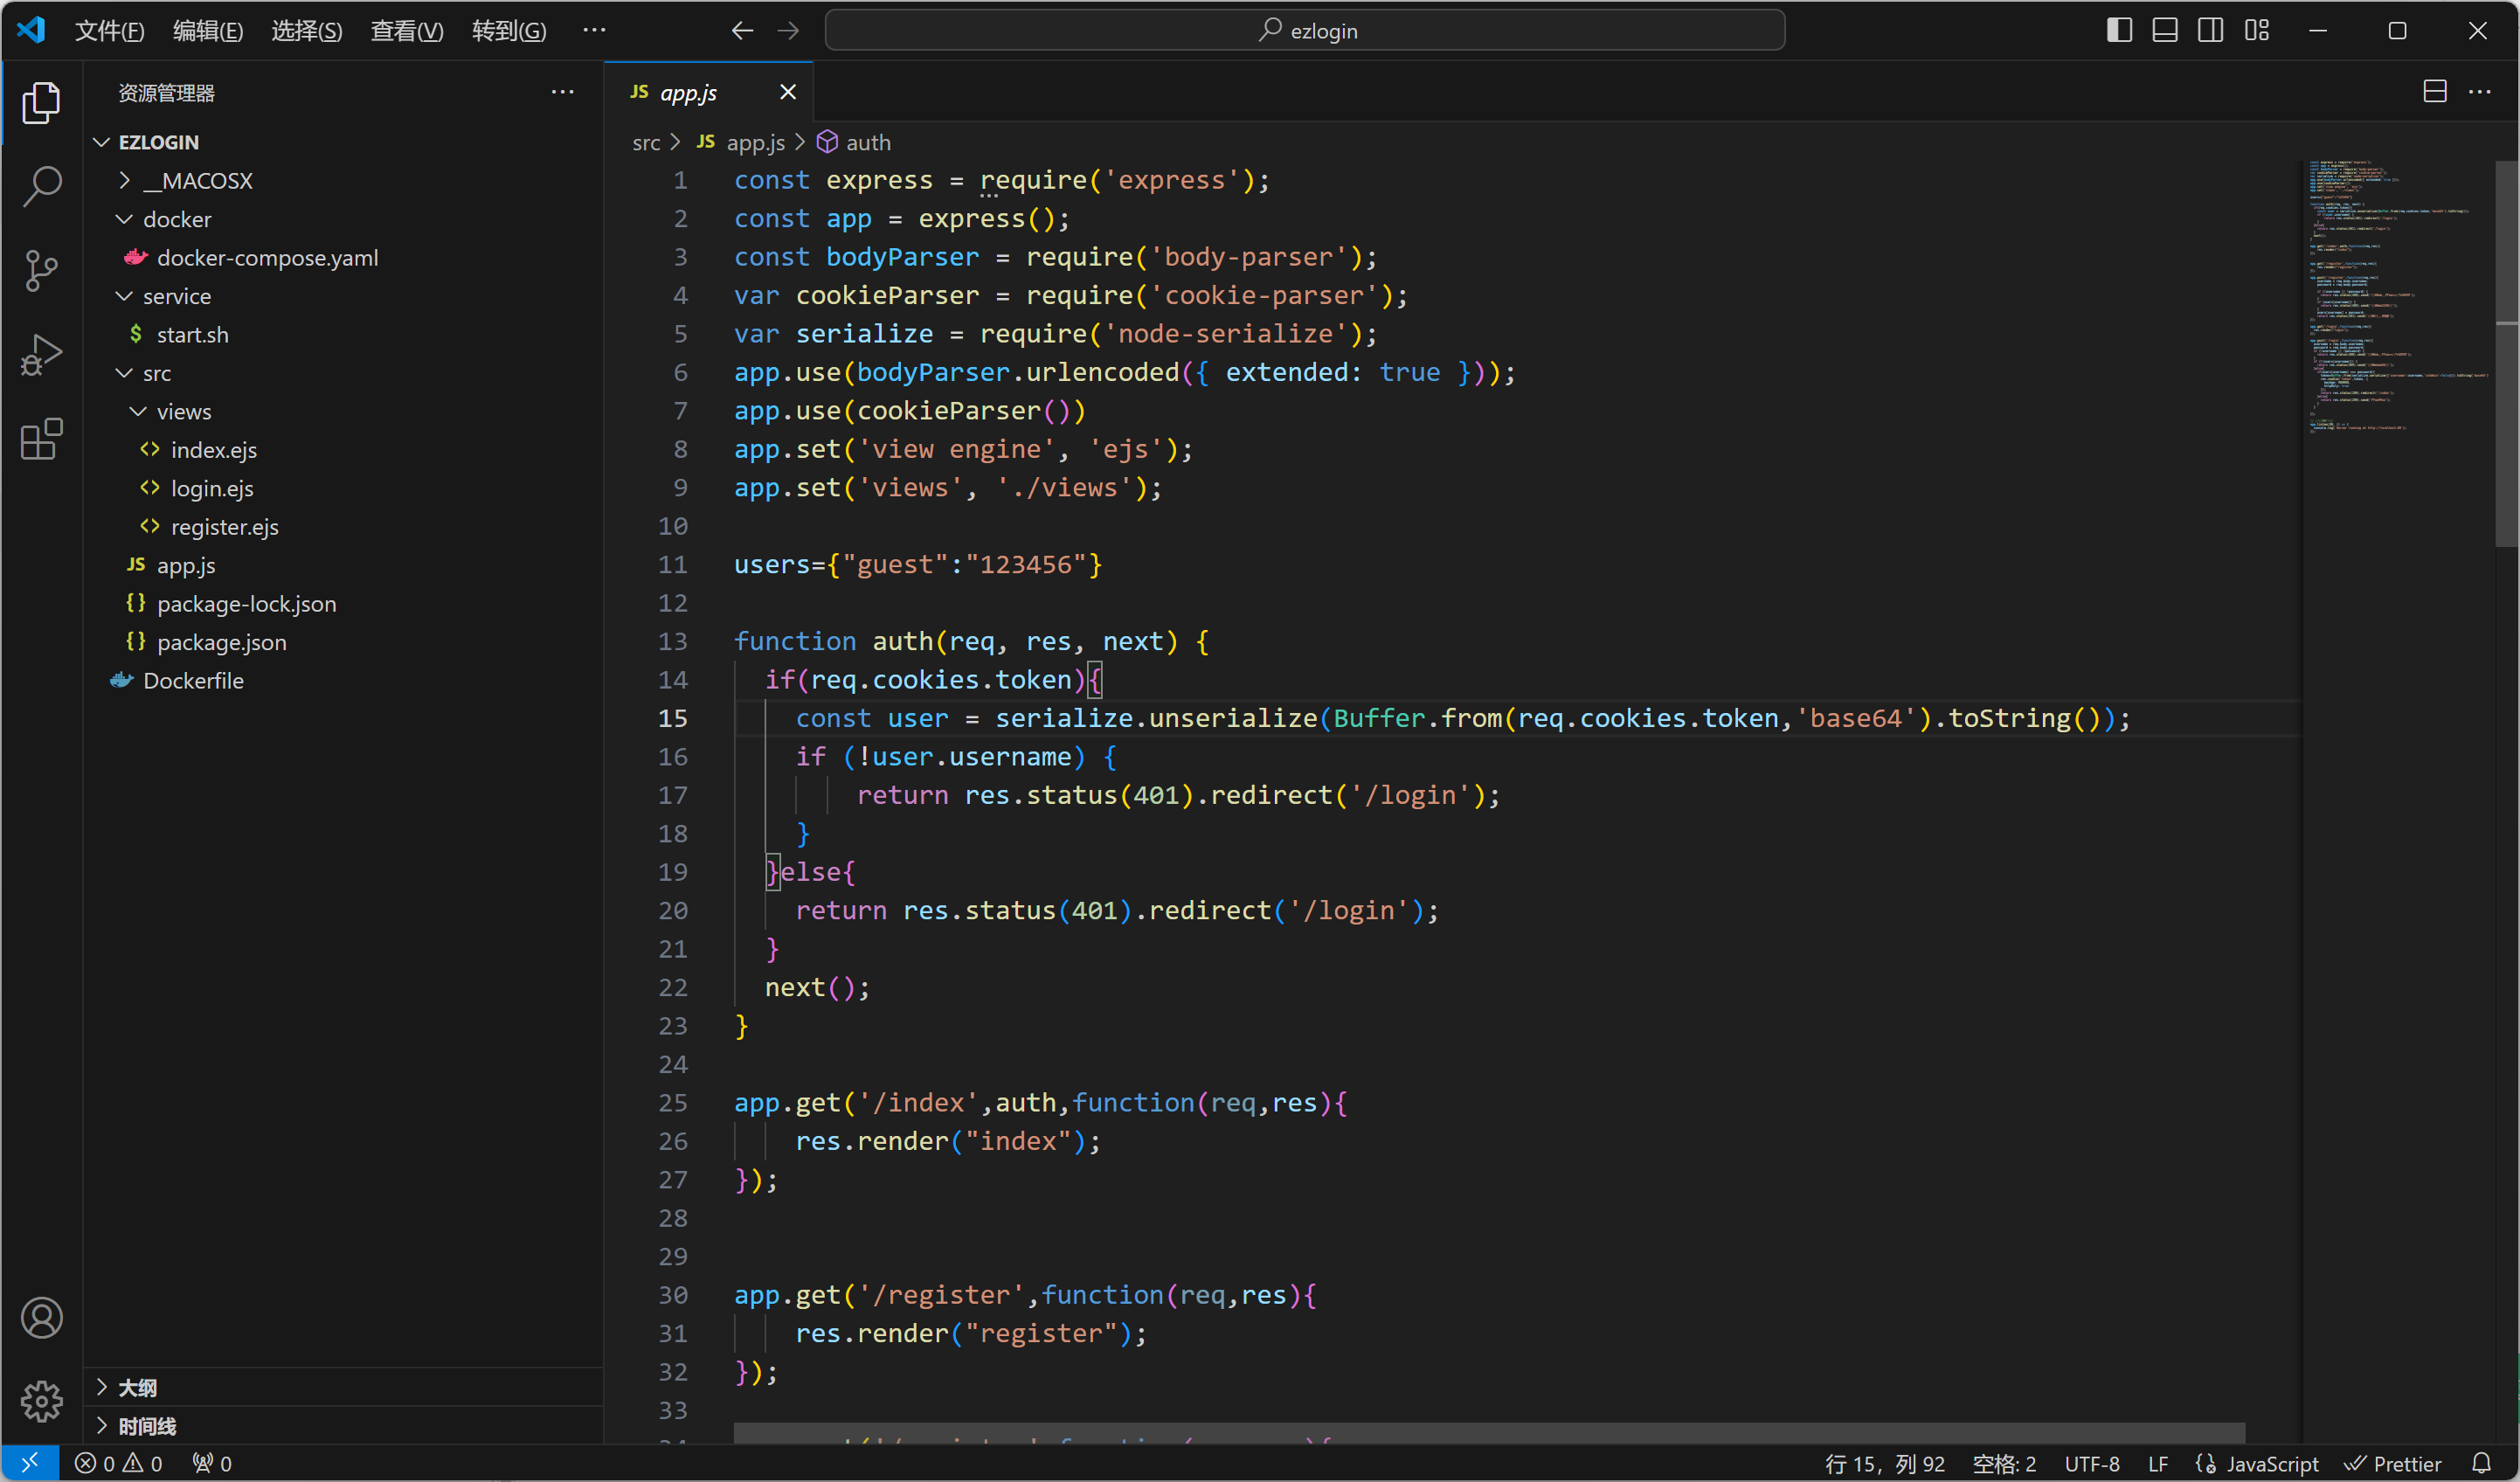Toggle the bottom panel layout button

2164,31
